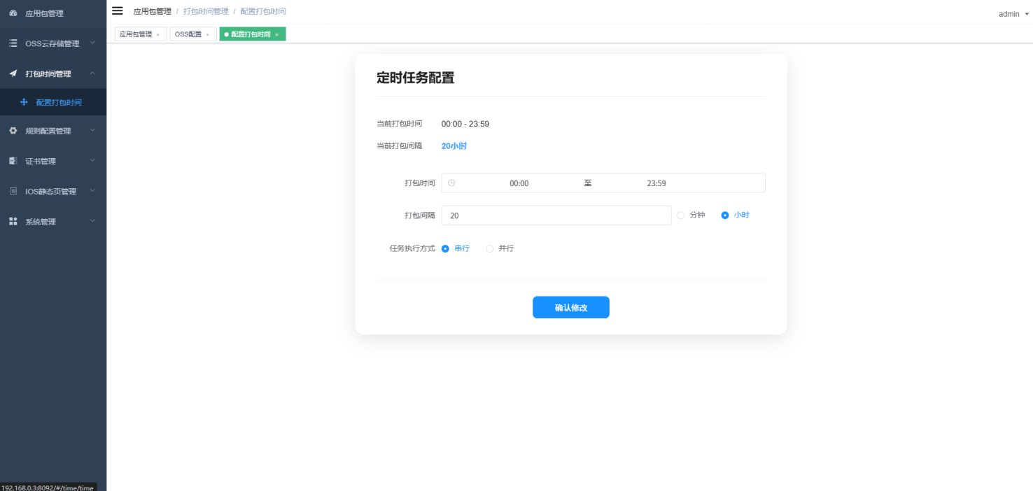Click the 应用包管理 dashboard icon in sidebar
This screenshot has height=491, width=1033.
click(13, 13)
